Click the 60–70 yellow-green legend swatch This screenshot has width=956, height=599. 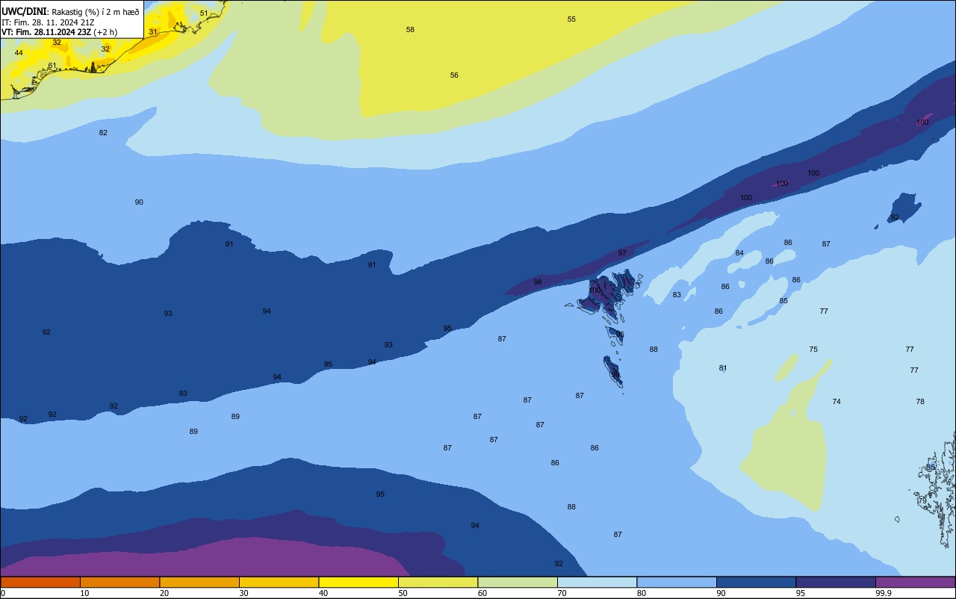click(518, 582)
